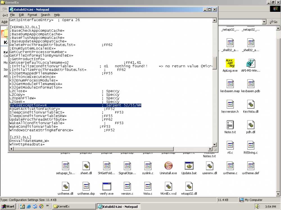The height and width of the screenshot is (210, 281).
Task: Launch Internet Explorer from Quick Launch
Action: 29,207
